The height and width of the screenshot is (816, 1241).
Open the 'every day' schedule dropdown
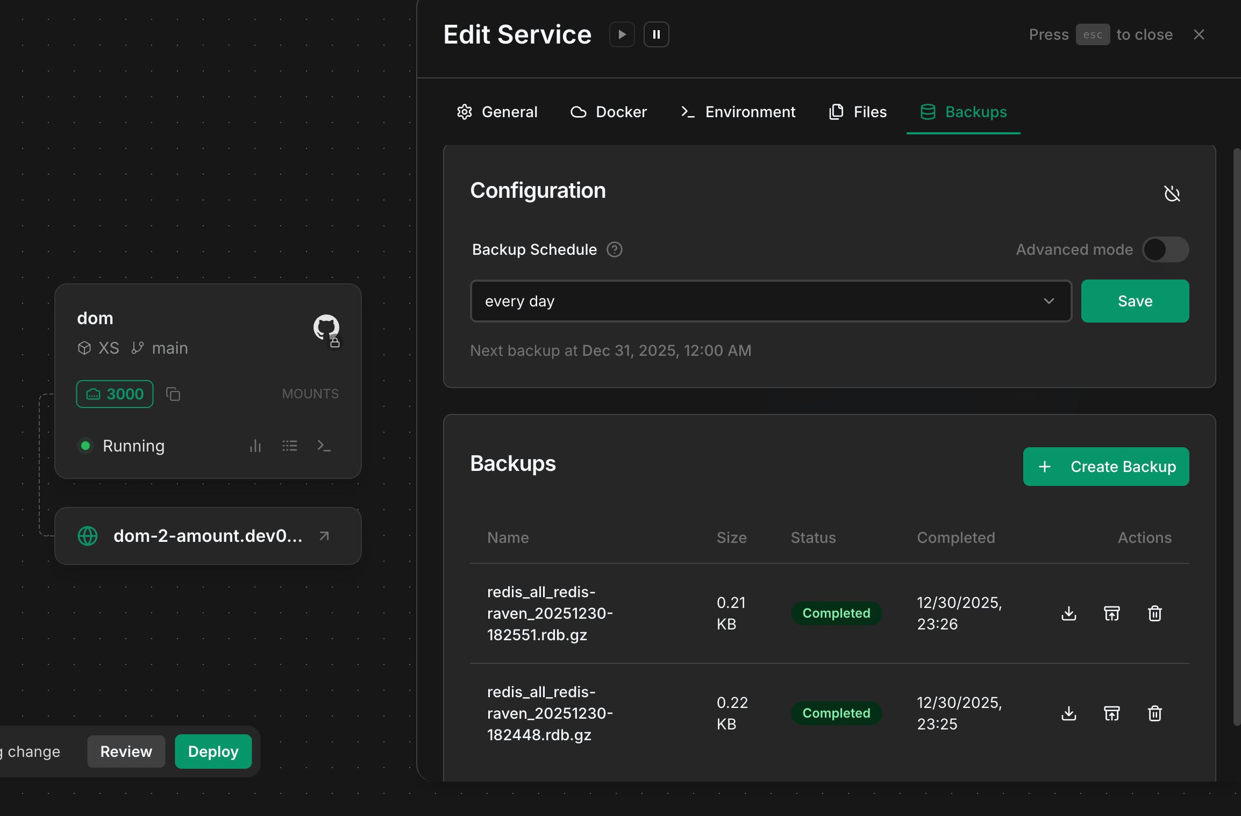[771, 301]
